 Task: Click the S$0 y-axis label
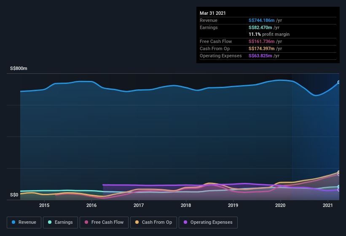[14, 195]
